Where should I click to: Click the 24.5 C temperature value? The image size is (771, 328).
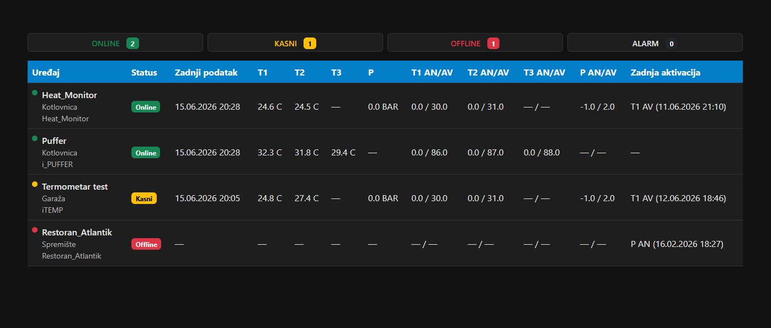[307, 106]
